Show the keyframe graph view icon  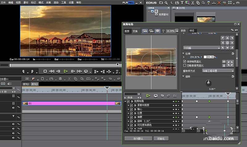coord(175,96)
